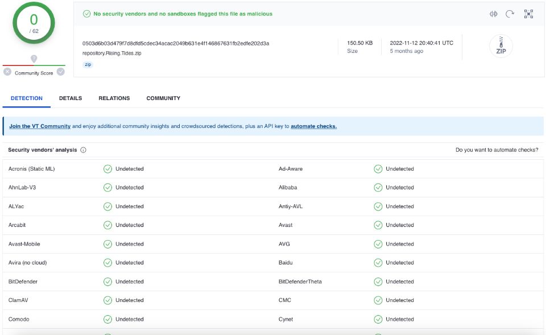Open the RELATIONS tab
This screenshot has width=546, height=335.
114,98
